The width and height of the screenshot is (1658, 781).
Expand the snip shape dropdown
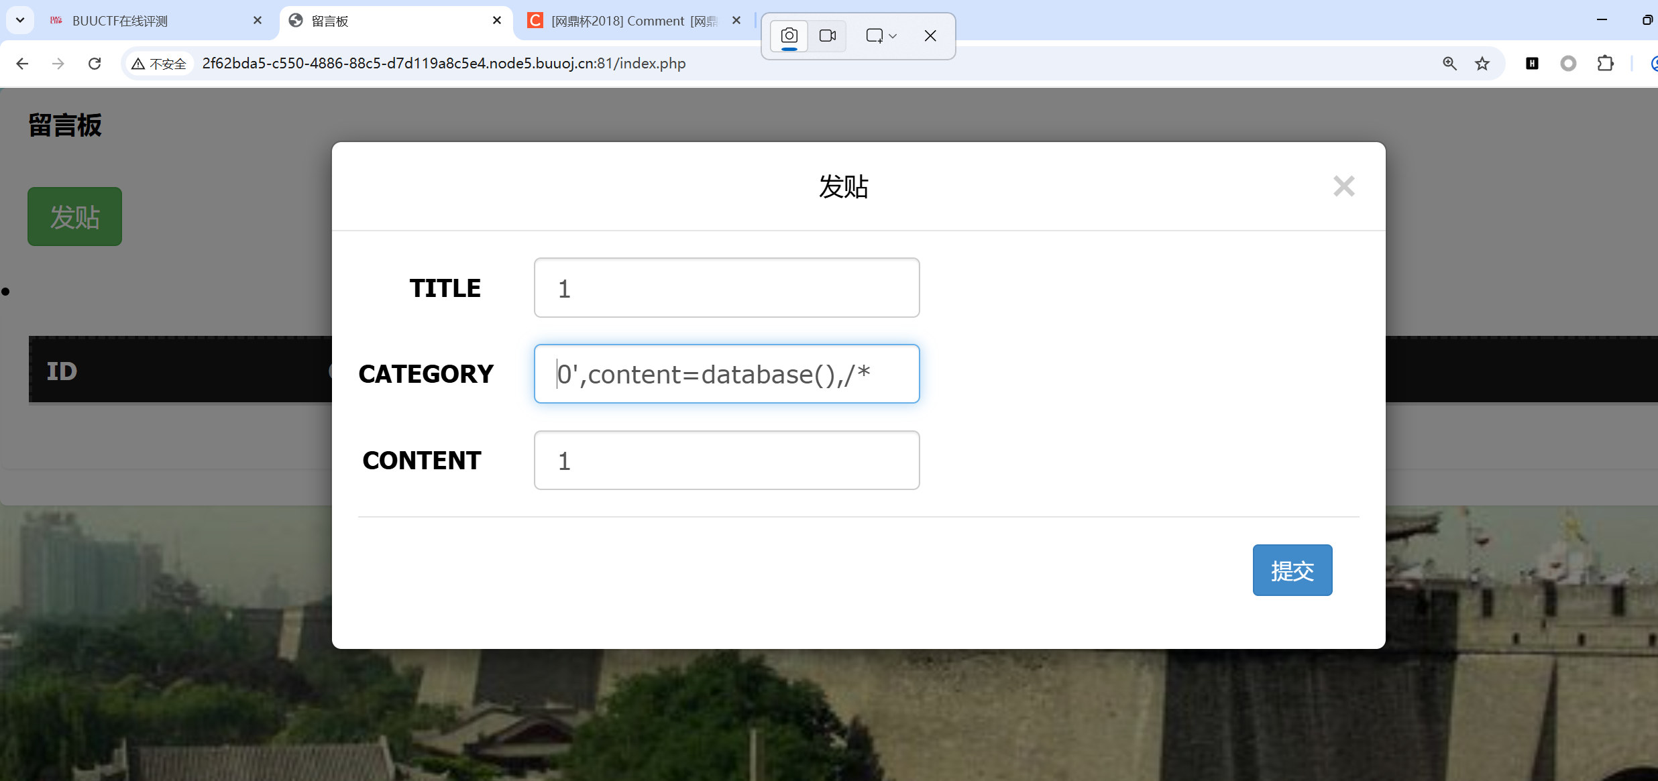[x=881, y=36]
